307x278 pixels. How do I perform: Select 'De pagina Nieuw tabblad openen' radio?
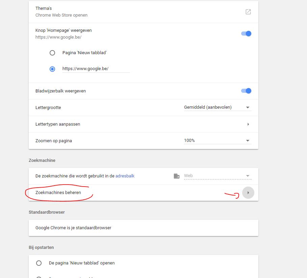coord(39,263)
